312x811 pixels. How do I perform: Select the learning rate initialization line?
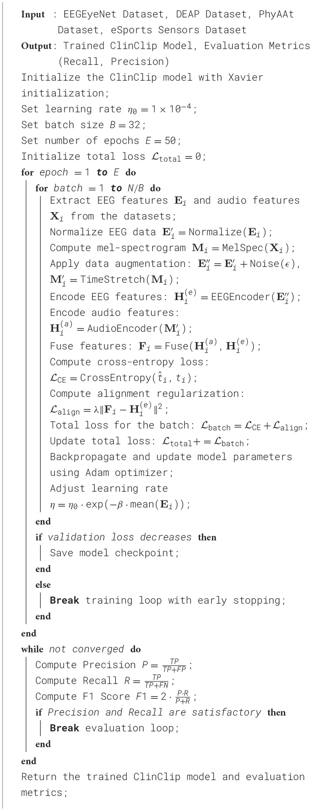pos(109,109)
